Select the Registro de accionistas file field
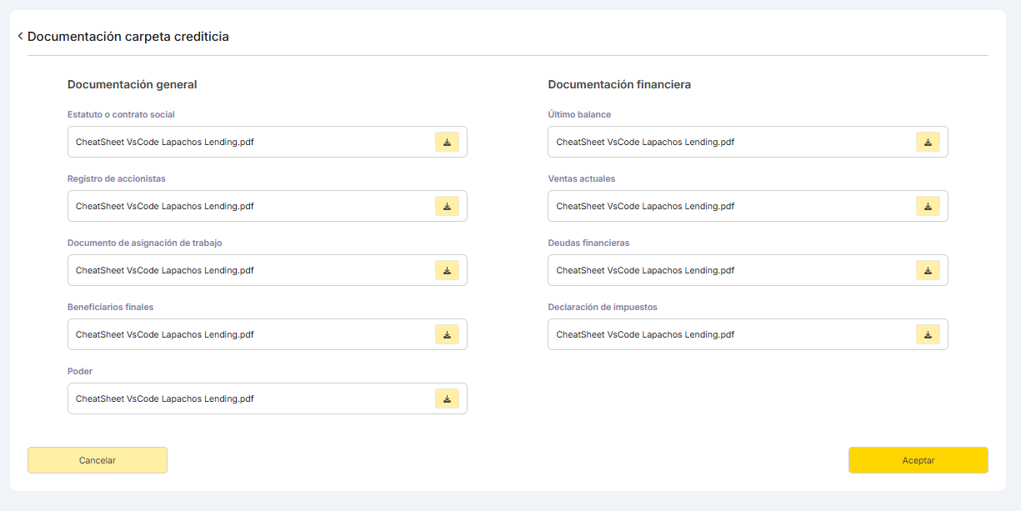Screen dimensions: 1021x511 (250, 206)
